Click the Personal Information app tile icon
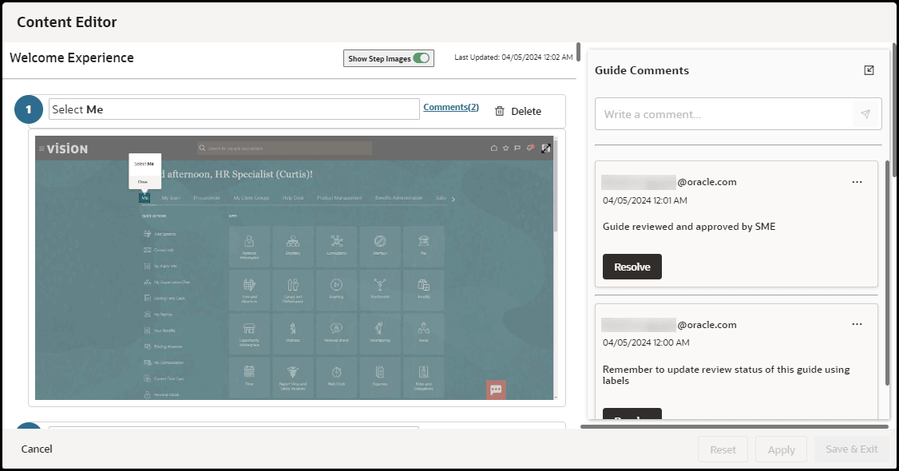This screenshot has height=471, width=899. [249, 241]
